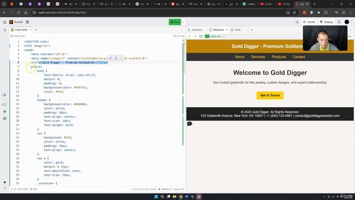
Task: Expand the dropdown arrow next to Run
Action: click(x=183, y=22)
